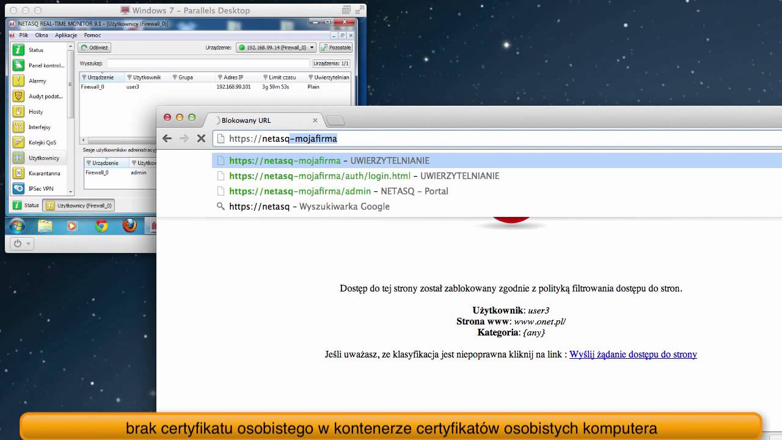
Task: Select netasq-mojafirma/admin NETASQ Portal suggestion
Action: point(497,191)
